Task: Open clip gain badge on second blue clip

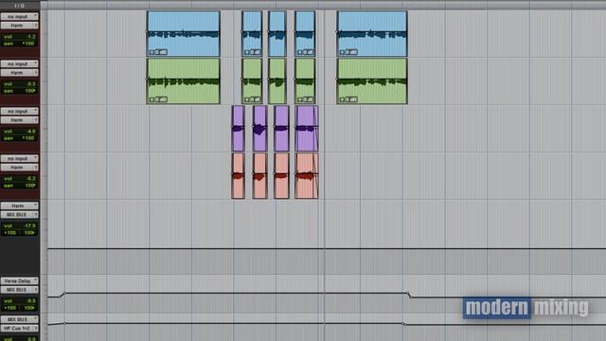Action: click(253, 52)
